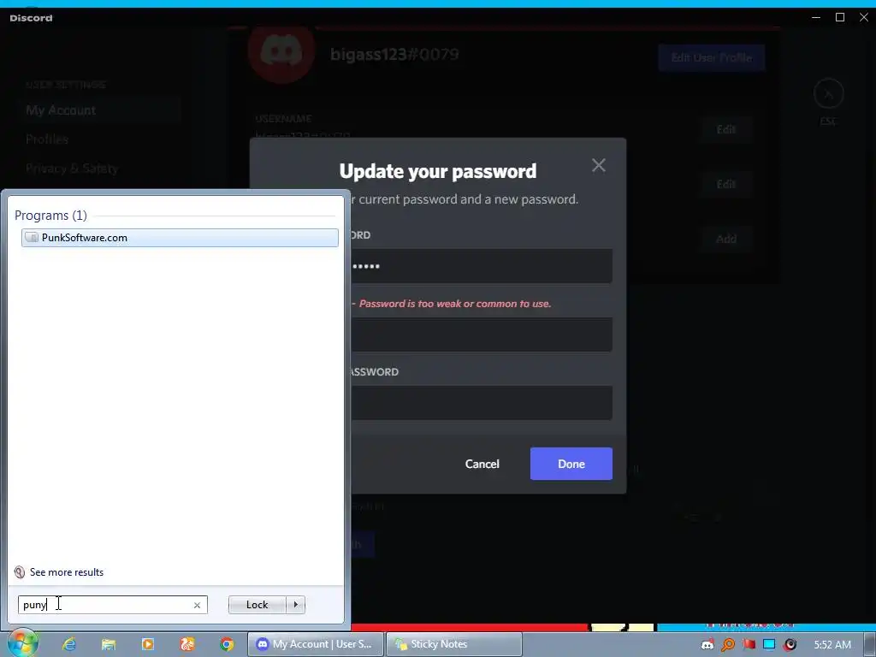Click the Lock button in Start menu
The height and width of the screenshot is (657, 876).
257,605
